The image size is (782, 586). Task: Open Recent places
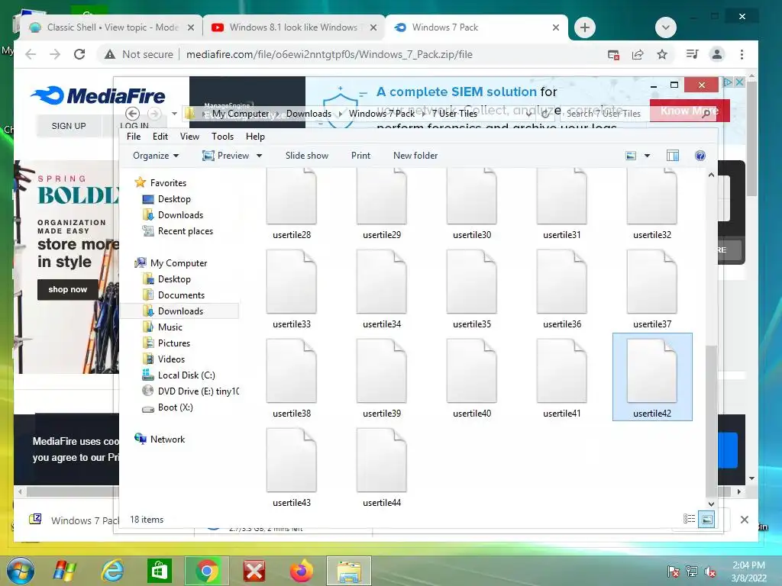(185, 231)
